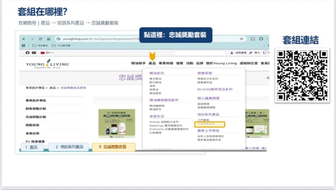This screenshot has height=190, width=336.
Task: Select 營養保健 heading in dropdown
Action: point(205,73)
